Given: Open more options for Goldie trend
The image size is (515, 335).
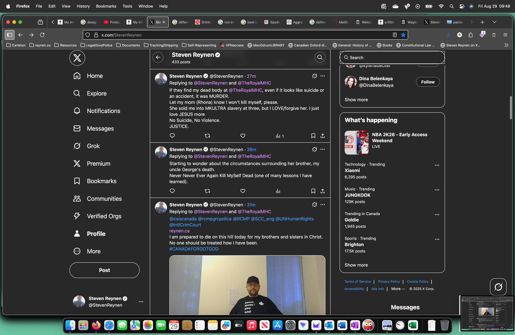Looking at the screenshot, I should click(437, 215).
